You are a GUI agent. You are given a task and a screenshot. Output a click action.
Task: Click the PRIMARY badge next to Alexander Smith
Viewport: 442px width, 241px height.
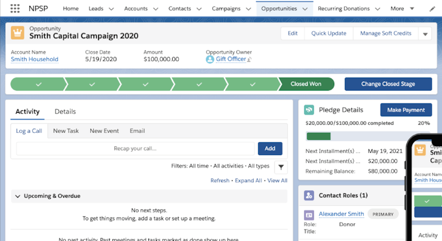pyautogui.click(x=383, y=215)
